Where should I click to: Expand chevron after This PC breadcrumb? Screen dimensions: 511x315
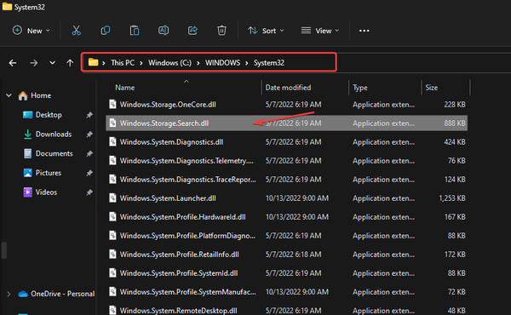(x=141, y=63)
